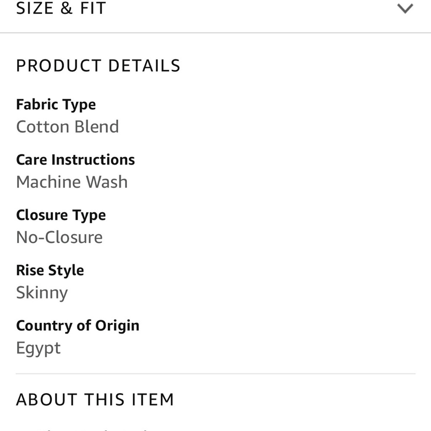The width and height of the screenshot is (431, 431).
Task: Click the Fabric Type label
Action: click(56, 104)
